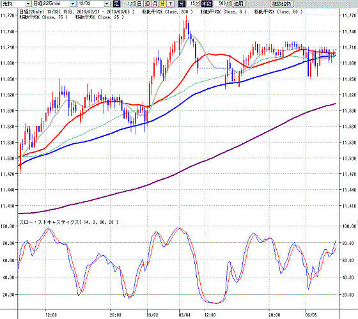Click the button at toolbar right
The height and width of the screenshot is (319, 358).
tap(281, 4)
